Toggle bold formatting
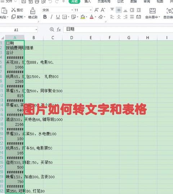This screenshot has width=173, height=194. 45,17
